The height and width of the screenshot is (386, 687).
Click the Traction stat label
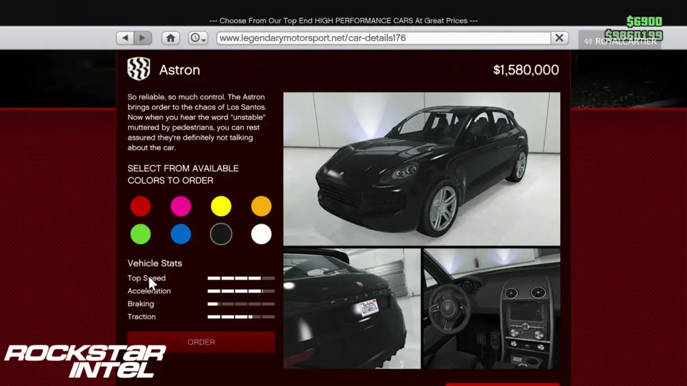[141, 317]
